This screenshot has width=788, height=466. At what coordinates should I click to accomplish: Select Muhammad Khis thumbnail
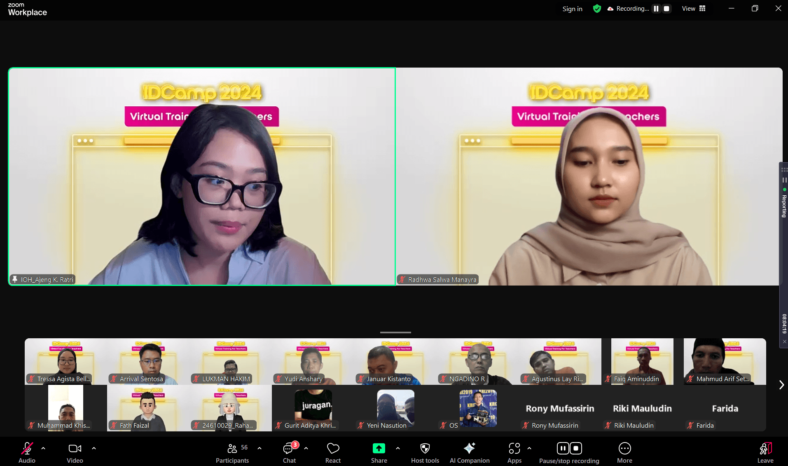point(66,408)
